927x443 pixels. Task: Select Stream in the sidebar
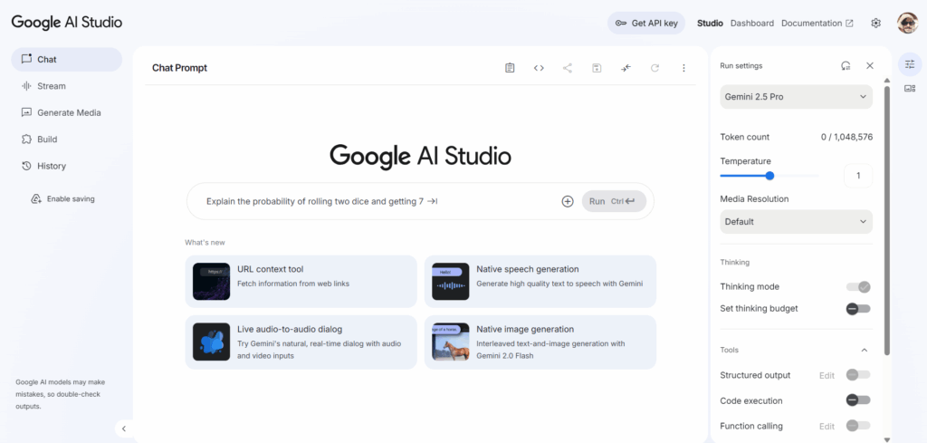[x=67, y=86]
